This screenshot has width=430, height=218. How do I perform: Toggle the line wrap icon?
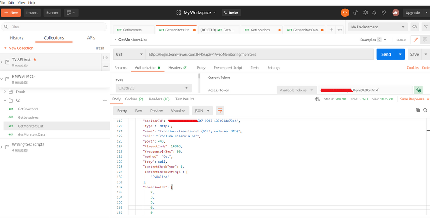(220, 111)
